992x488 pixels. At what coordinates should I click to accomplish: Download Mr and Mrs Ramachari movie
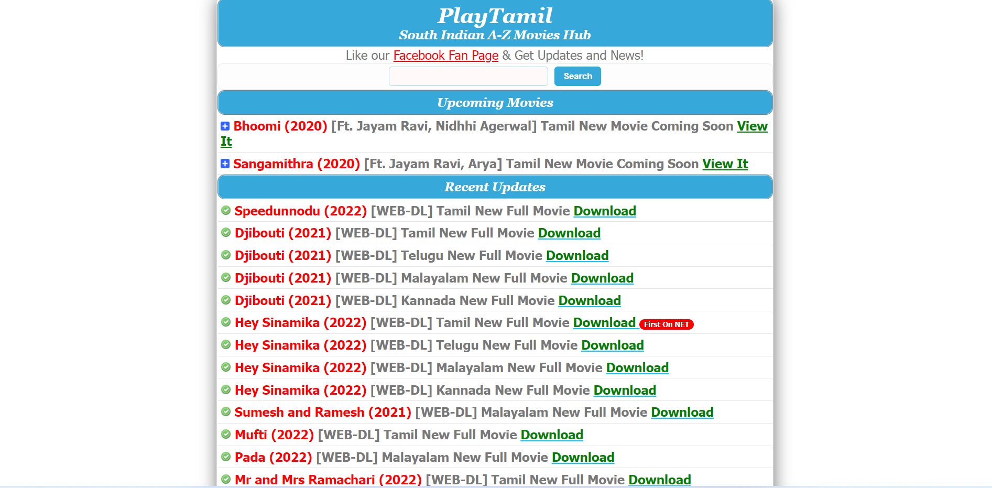[x=660, y=480]
